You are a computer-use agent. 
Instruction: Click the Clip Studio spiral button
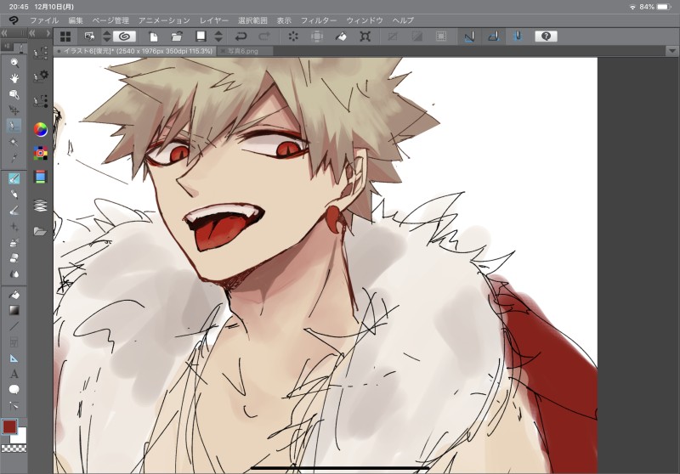124,37
